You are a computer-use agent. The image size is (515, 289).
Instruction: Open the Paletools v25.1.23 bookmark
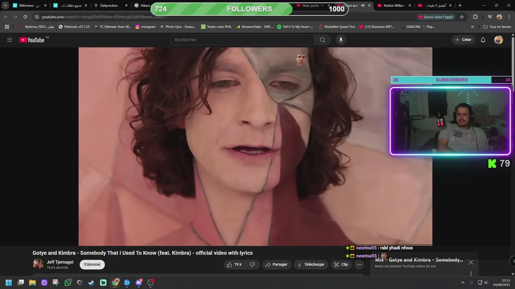pyautogui.click(x=74, y=27)
